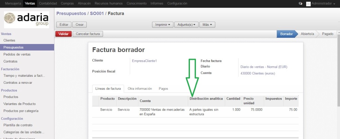
Task: Click the Producto column header
Action: coord(107,101)
